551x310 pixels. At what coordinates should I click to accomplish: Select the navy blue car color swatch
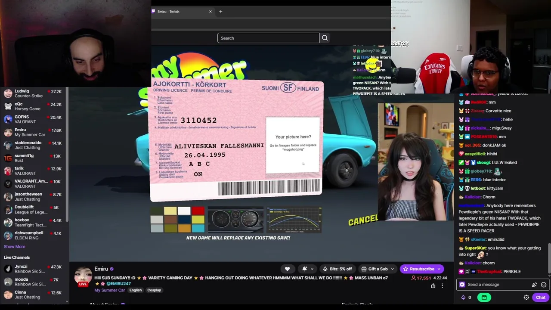tap(184, 220)
